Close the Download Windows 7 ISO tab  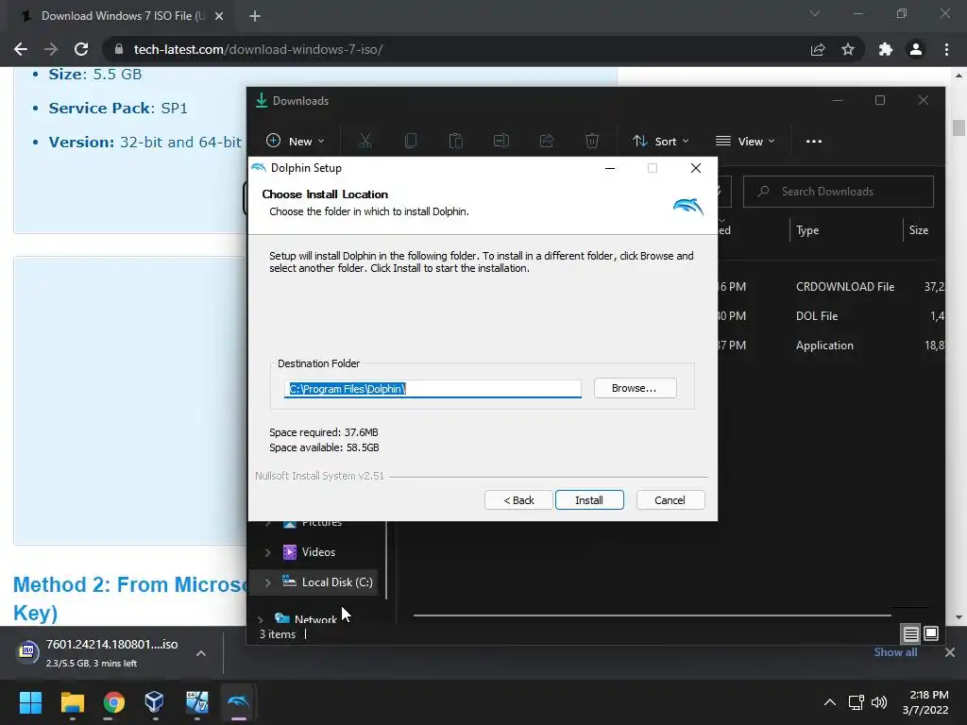(x=219, y=16)
